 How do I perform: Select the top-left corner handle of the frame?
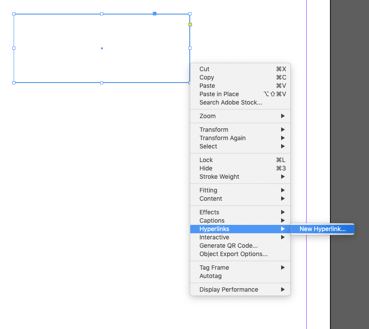(14, 14)
